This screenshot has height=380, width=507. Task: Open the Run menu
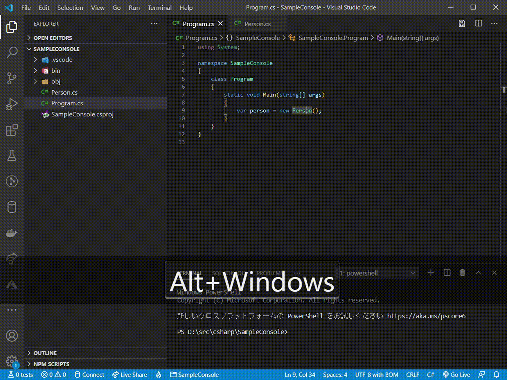(134, 7)
